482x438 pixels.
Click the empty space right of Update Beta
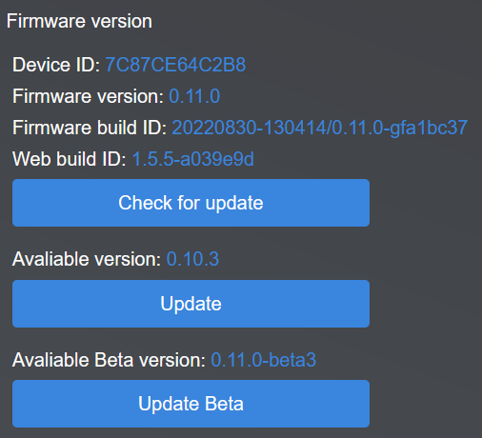point(426,404)
